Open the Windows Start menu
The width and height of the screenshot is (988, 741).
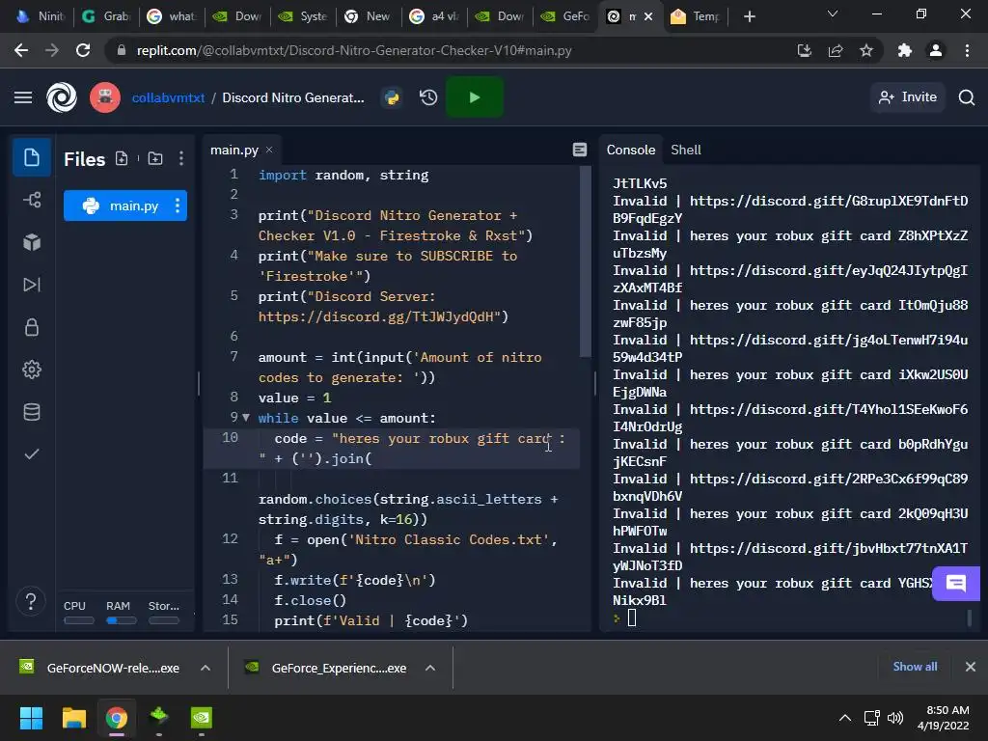31,718
